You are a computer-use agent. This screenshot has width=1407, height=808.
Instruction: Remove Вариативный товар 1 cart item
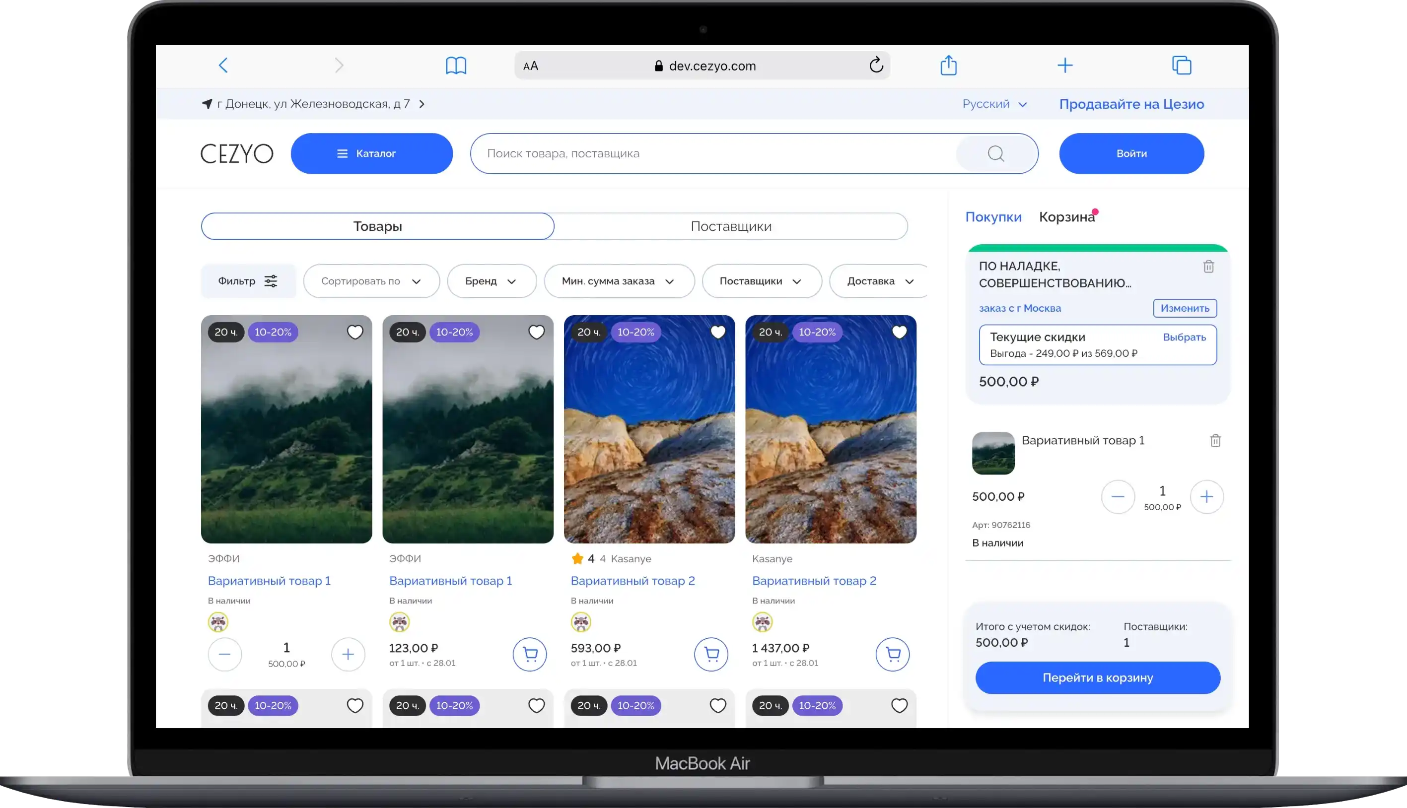[1215, 441]
